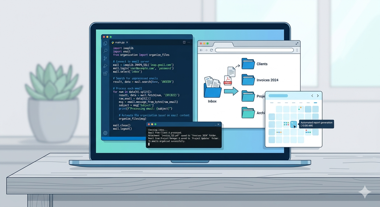The width and height of the screenshot is (380, 207).
Task: Click the split editor icon
Action: point(184,42)
